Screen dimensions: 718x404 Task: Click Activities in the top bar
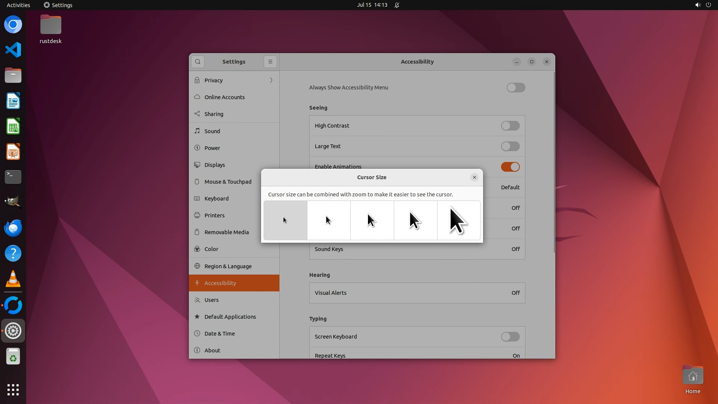click(x=18, y=5)
